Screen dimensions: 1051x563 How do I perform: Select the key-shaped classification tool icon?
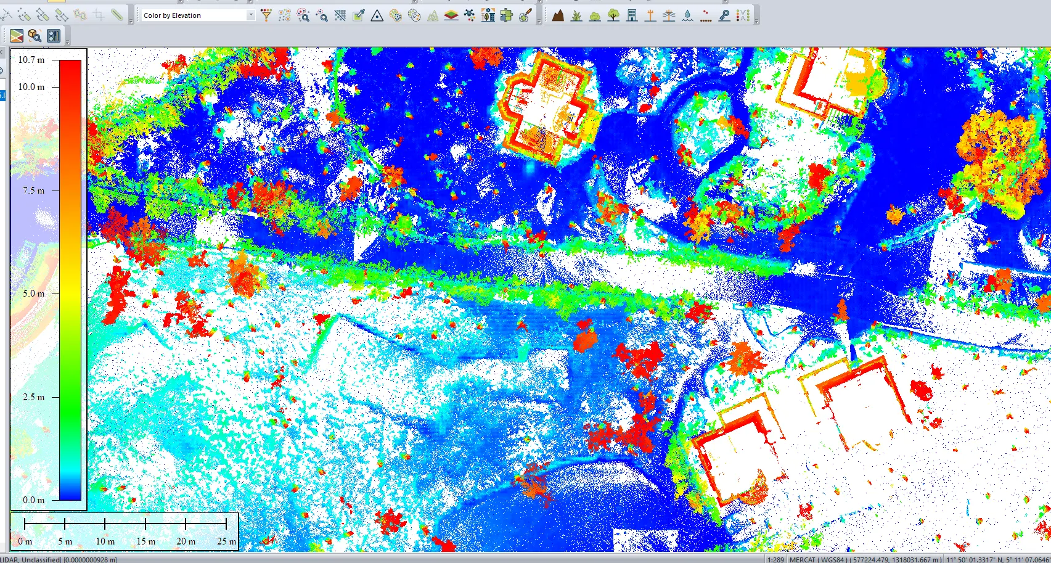pos(723,15)
